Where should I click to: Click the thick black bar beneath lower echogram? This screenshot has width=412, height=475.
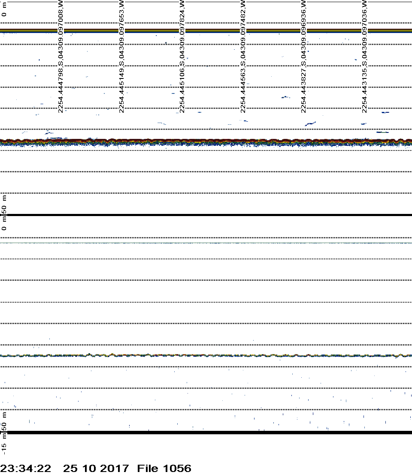click(x=206, y=433)
